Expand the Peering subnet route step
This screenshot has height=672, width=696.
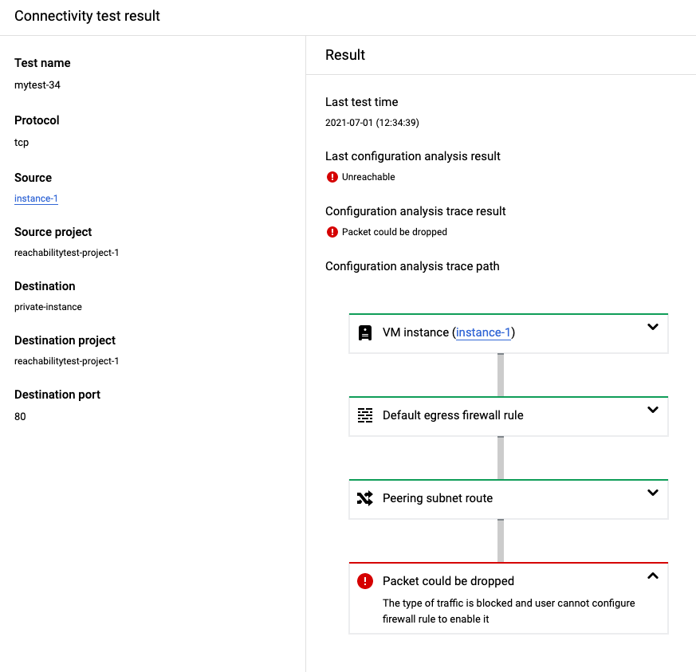point(652,493)
